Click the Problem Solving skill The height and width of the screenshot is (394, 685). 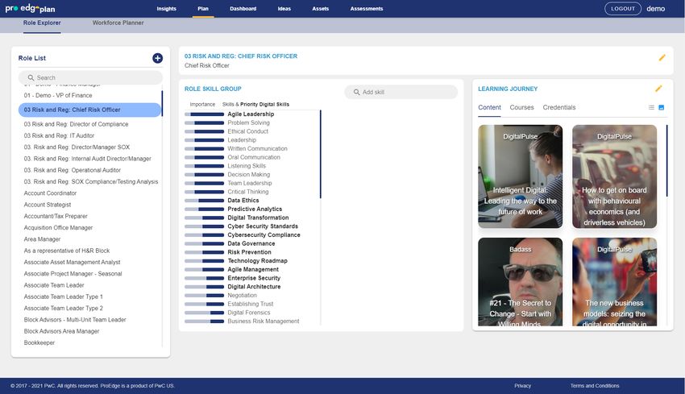coord(248,122)
